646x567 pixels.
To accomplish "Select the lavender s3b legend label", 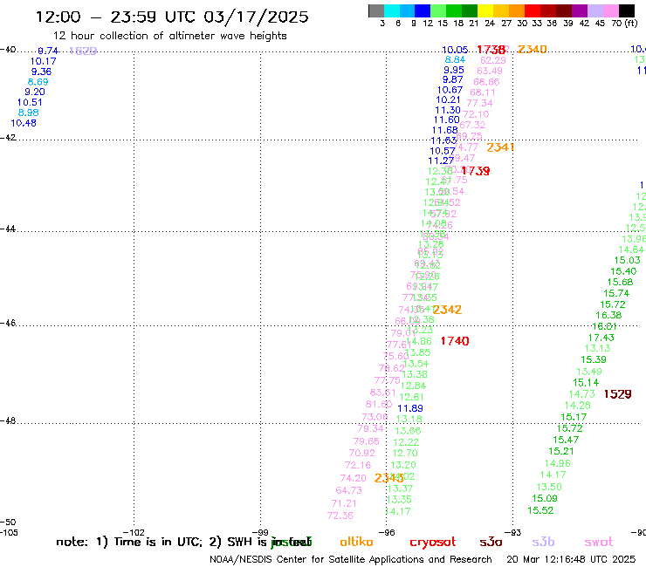I will click(x=543, y=542).
